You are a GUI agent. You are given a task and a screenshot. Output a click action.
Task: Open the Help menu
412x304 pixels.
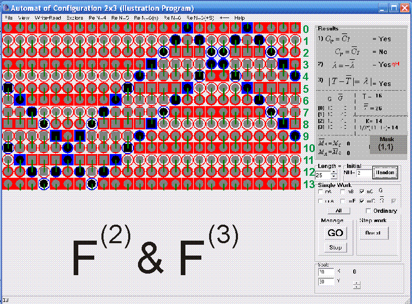[x=239, y=18]
